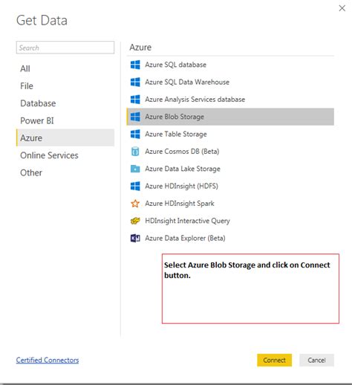Select the Azure Analysis Services database icon
This screenshot has width=352, height=385.
135,100
